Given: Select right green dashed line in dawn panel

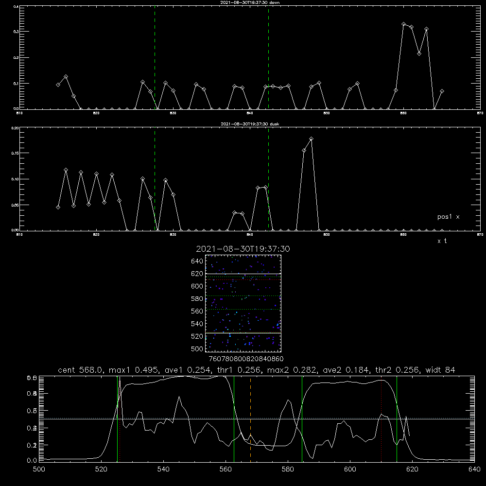Looking at the screenshot, I should point(268,57).
